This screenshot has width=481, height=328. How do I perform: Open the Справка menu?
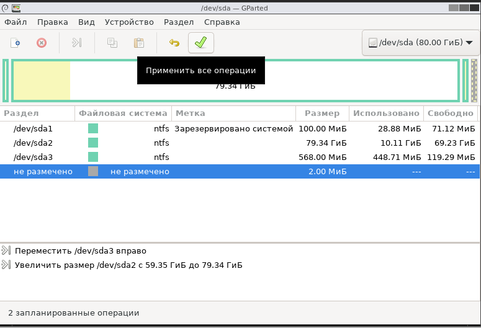click(222, 22)
